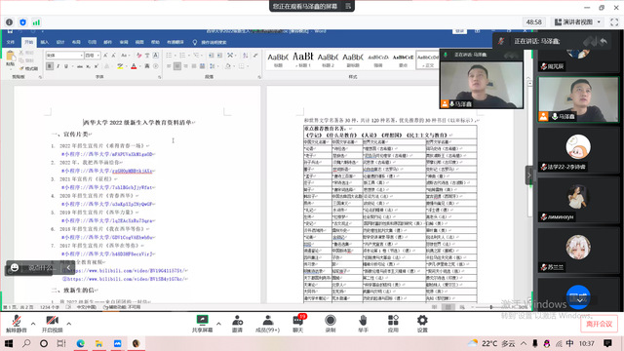Screen dimensions: 624x351
Task: Expand audio options arrow beside microphone
Action: [x=33, y=324]
